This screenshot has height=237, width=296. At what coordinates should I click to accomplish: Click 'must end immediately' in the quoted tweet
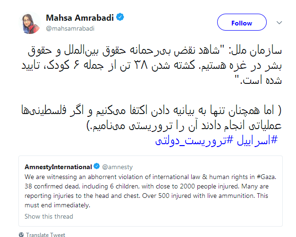coord(56,205)
